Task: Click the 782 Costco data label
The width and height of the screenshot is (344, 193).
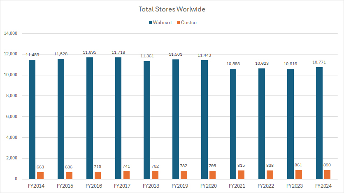Action: [184, 166]
